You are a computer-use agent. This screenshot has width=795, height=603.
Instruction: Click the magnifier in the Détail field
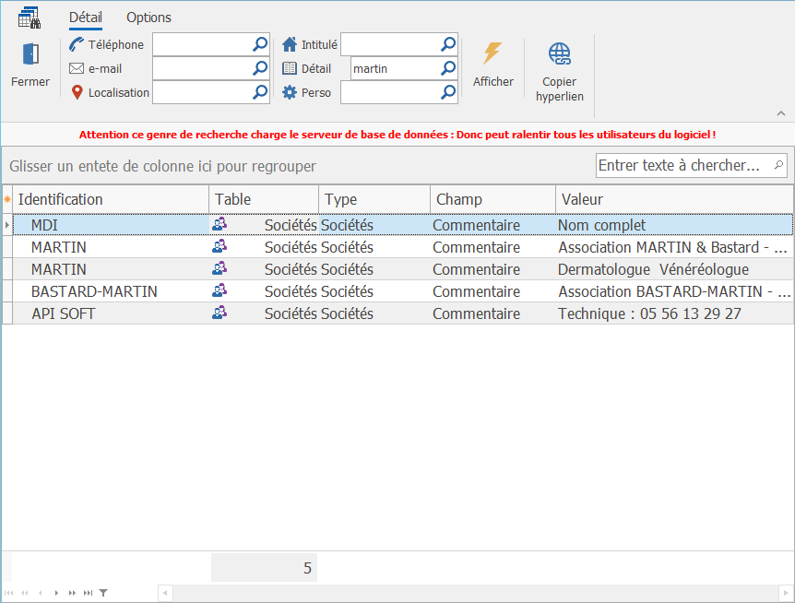pos(448,68)
